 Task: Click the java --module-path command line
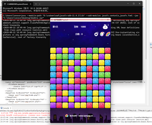click(70, 15)
